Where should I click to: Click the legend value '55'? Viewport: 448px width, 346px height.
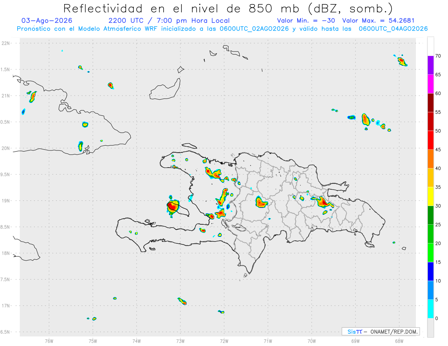[438, 112]
